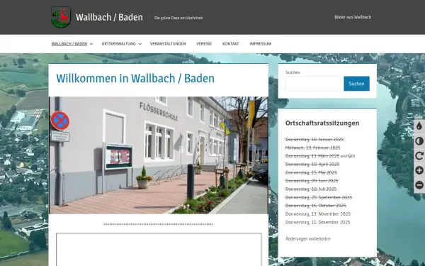The height and width of the screenshot is (266, 425).
Task: Click the text Donnerstag, 16. Januar 2025
Action: 314,140
